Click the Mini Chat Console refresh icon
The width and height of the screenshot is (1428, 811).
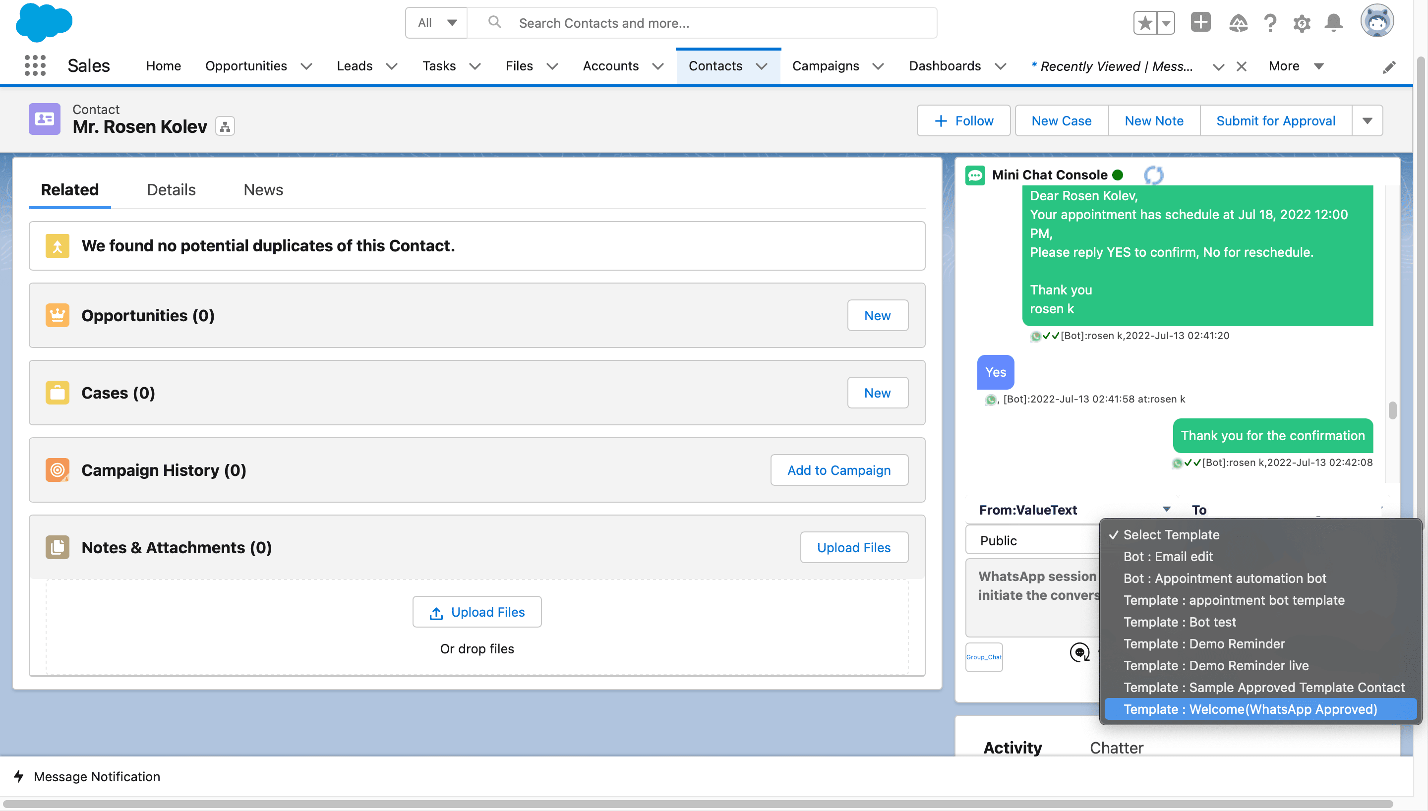tap(1153, 174)
